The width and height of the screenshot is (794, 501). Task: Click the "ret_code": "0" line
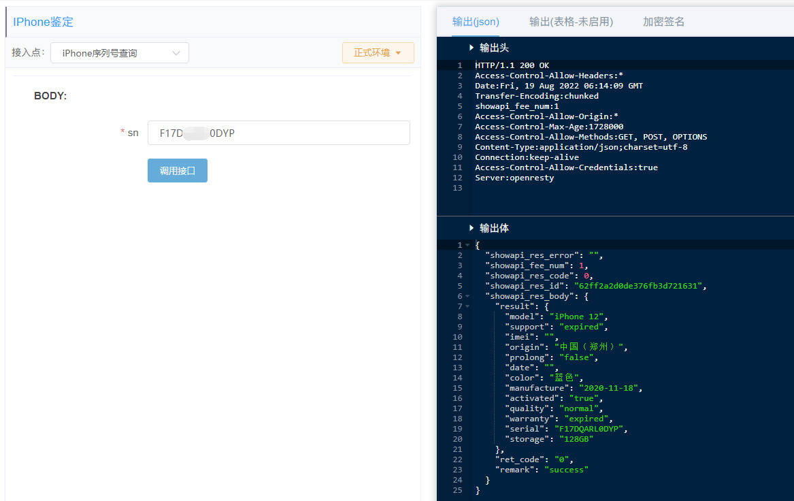(x=534, y=459)
